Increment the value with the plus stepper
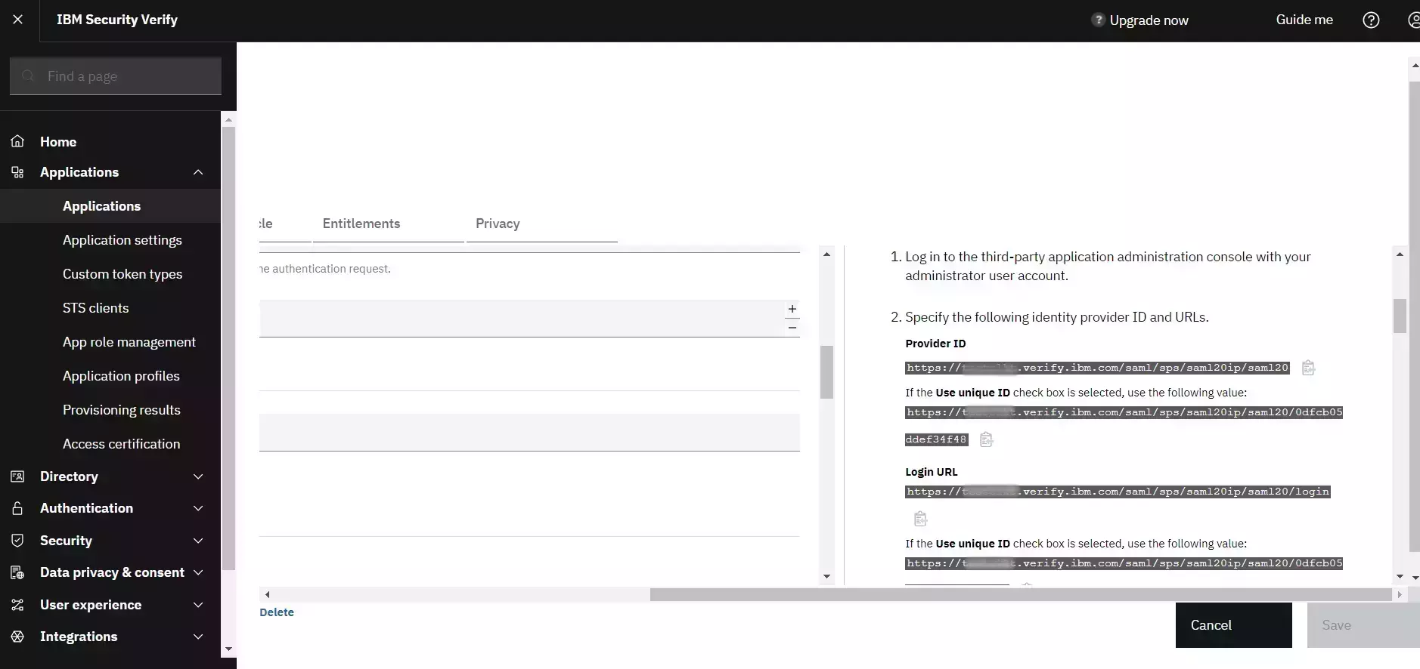The image size is (1420, 669). [792, 309]
